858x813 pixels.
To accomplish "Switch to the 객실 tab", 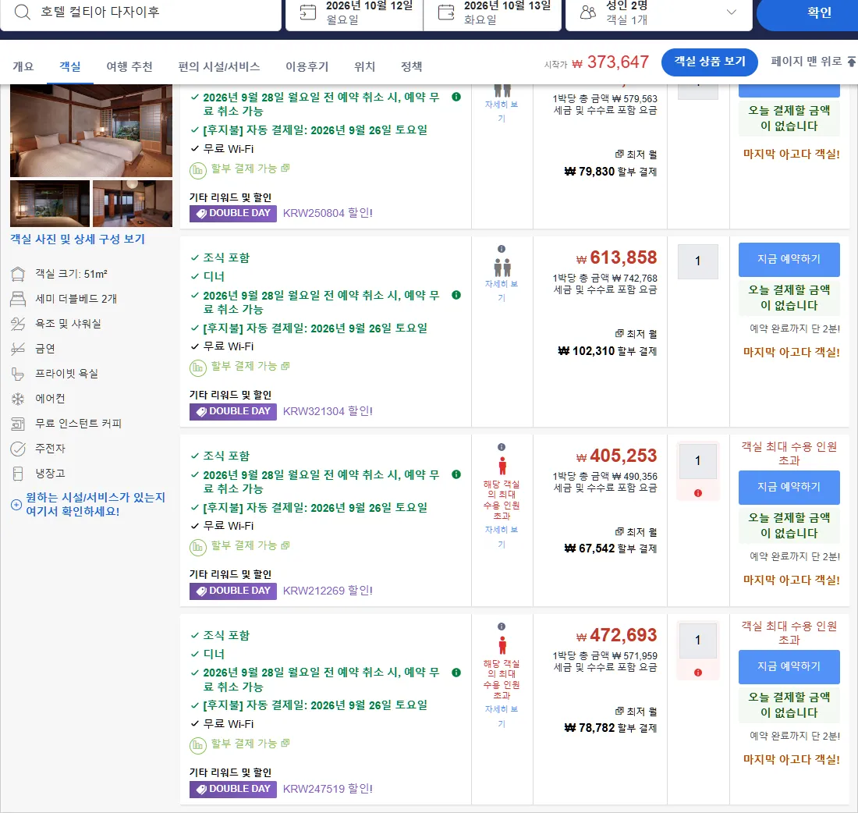I will click(70, 66).
